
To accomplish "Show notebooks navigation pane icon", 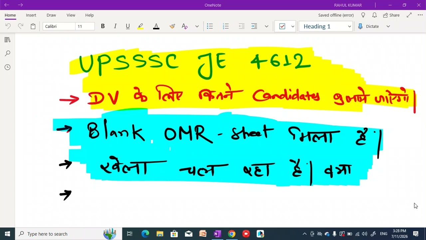I will click(x=7, y=40).
